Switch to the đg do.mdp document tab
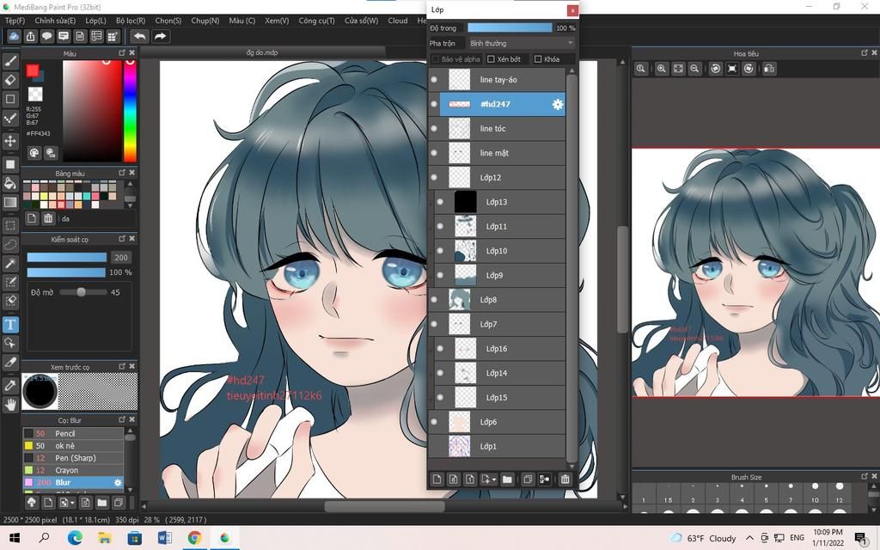This screenshot has width=880, height=550. click(263, 52)
